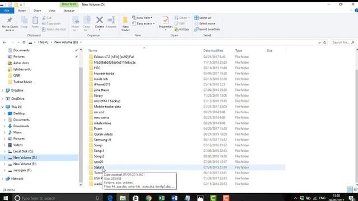358x201 pixels.
Task: Sort by Size column header
Action: pos(270,51)
